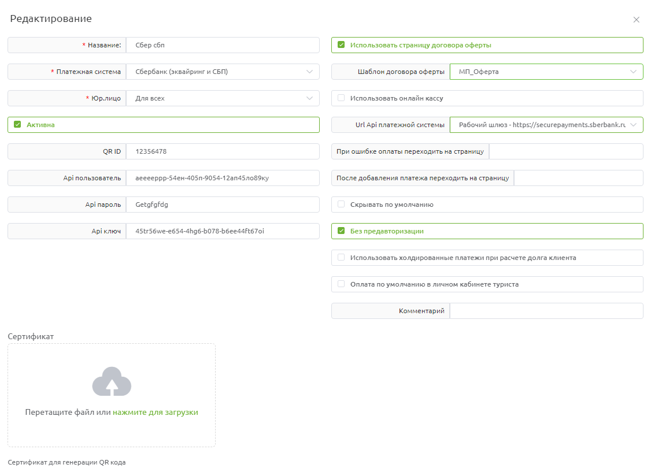651x468 pixels.
Task: Open Шаблон договора оферты dropdown
Action: [x=546, y=72]
